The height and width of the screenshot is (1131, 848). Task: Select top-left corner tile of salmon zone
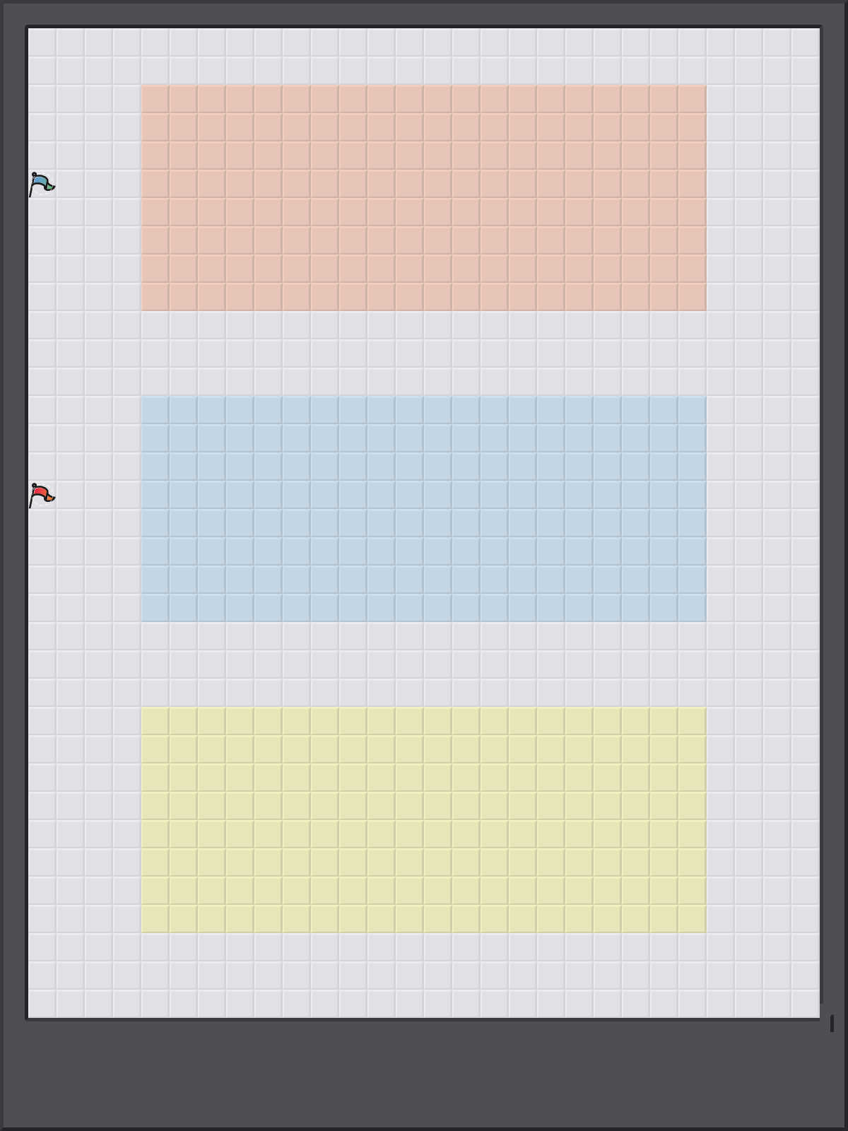pyautogui.click(x=155, y=99)
